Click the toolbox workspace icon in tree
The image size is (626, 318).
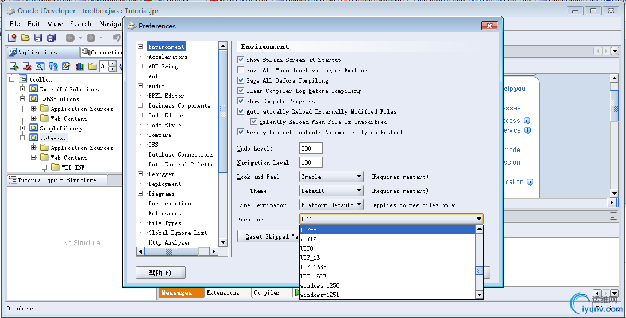click(23, 79)
